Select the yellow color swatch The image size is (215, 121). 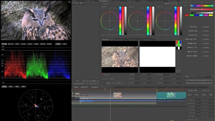tap(211, 15)
